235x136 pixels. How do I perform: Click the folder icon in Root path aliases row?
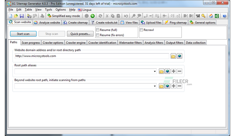161,71
